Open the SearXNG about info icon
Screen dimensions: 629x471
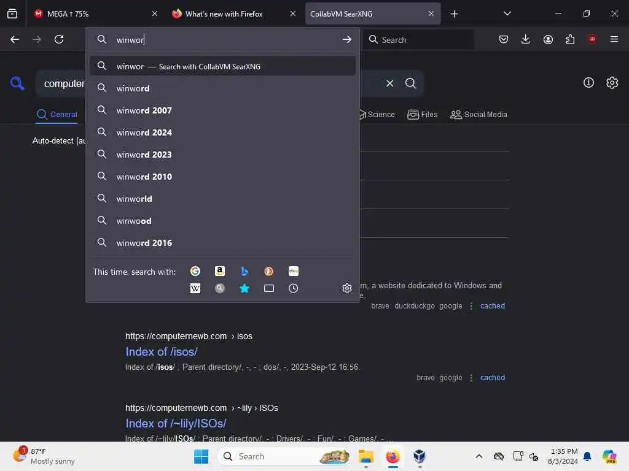[x=588, y=83]
